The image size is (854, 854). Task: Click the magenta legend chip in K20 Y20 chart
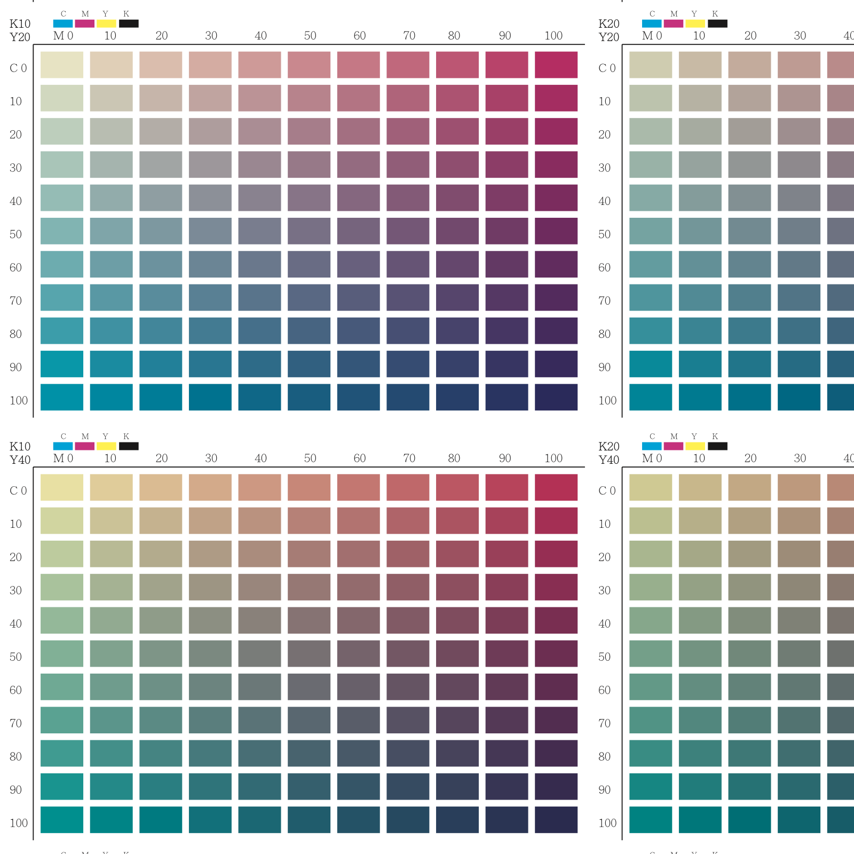673,23
